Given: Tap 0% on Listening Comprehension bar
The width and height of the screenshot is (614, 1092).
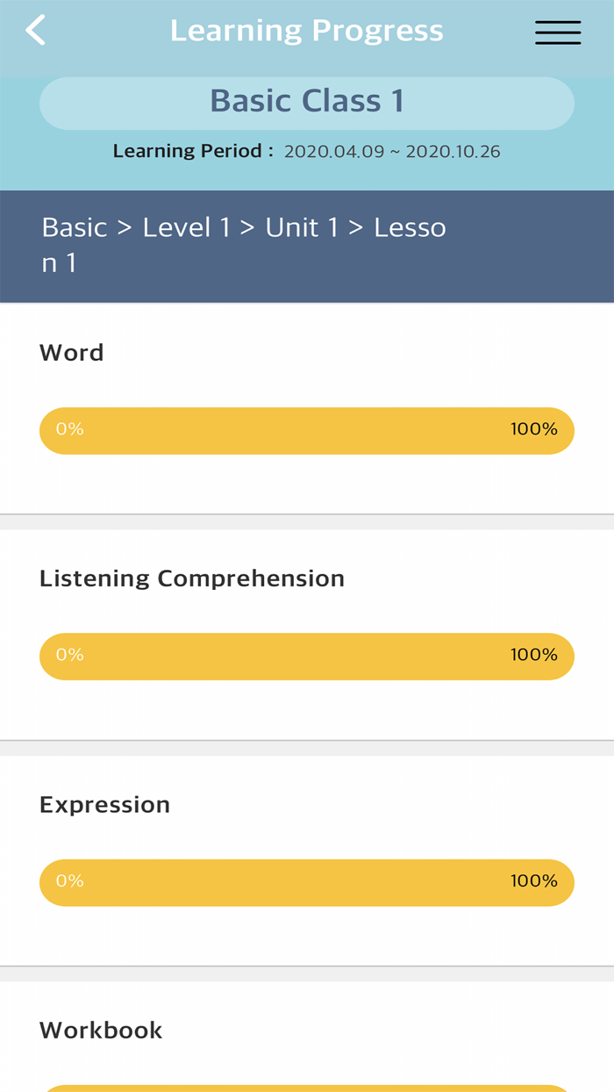Looking at the screenshot, I should [70, 655].
